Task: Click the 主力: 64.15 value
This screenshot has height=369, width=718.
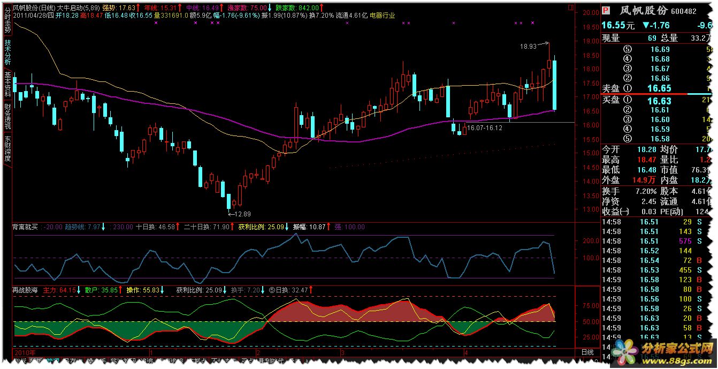Action: 59,290
